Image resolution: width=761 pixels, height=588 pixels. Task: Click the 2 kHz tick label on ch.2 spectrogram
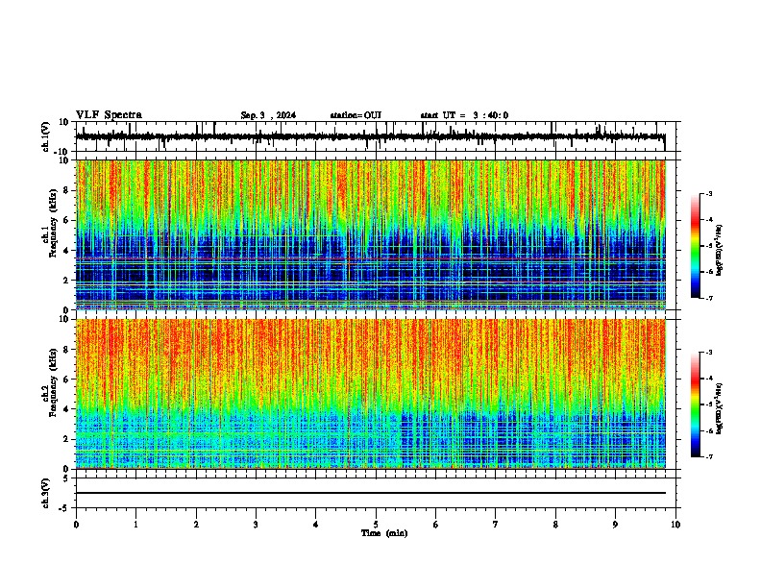click(x=67, y=439)
